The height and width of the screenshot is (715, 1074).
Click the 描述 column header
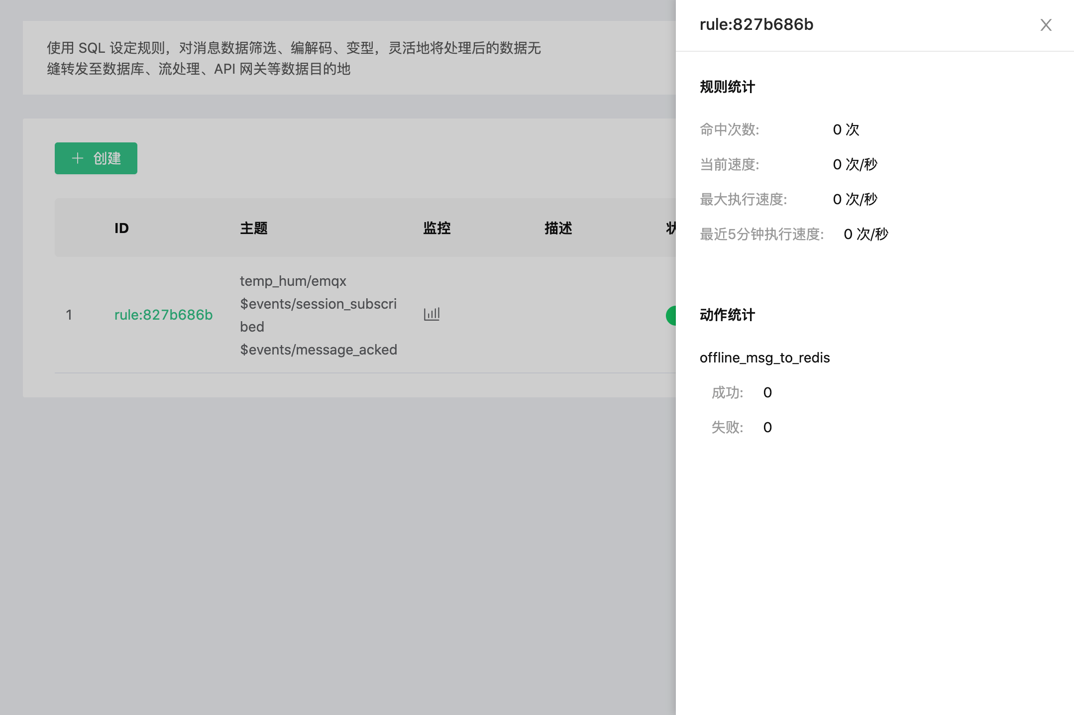pyautogui.click(x=558, y=228)
